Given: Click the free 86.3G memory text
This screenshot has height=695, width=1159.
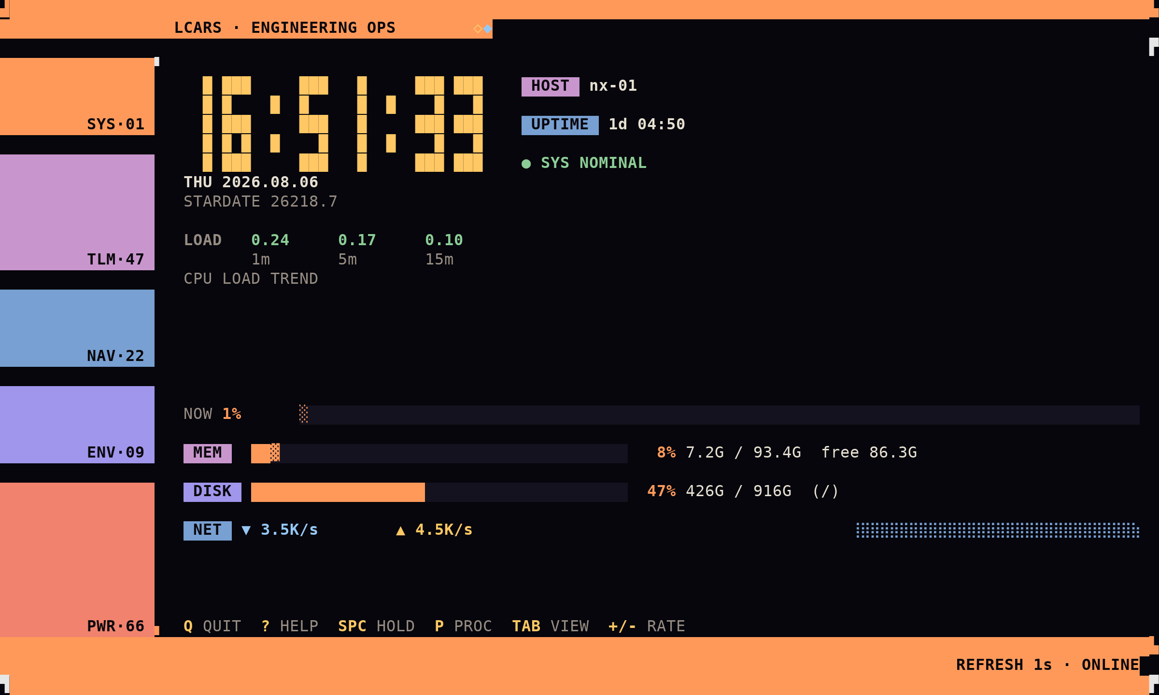Looking at the screenshot, I should 869,453.
